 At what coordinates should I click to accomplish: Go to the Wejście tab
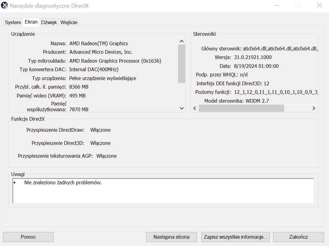[x=69, y=22]
